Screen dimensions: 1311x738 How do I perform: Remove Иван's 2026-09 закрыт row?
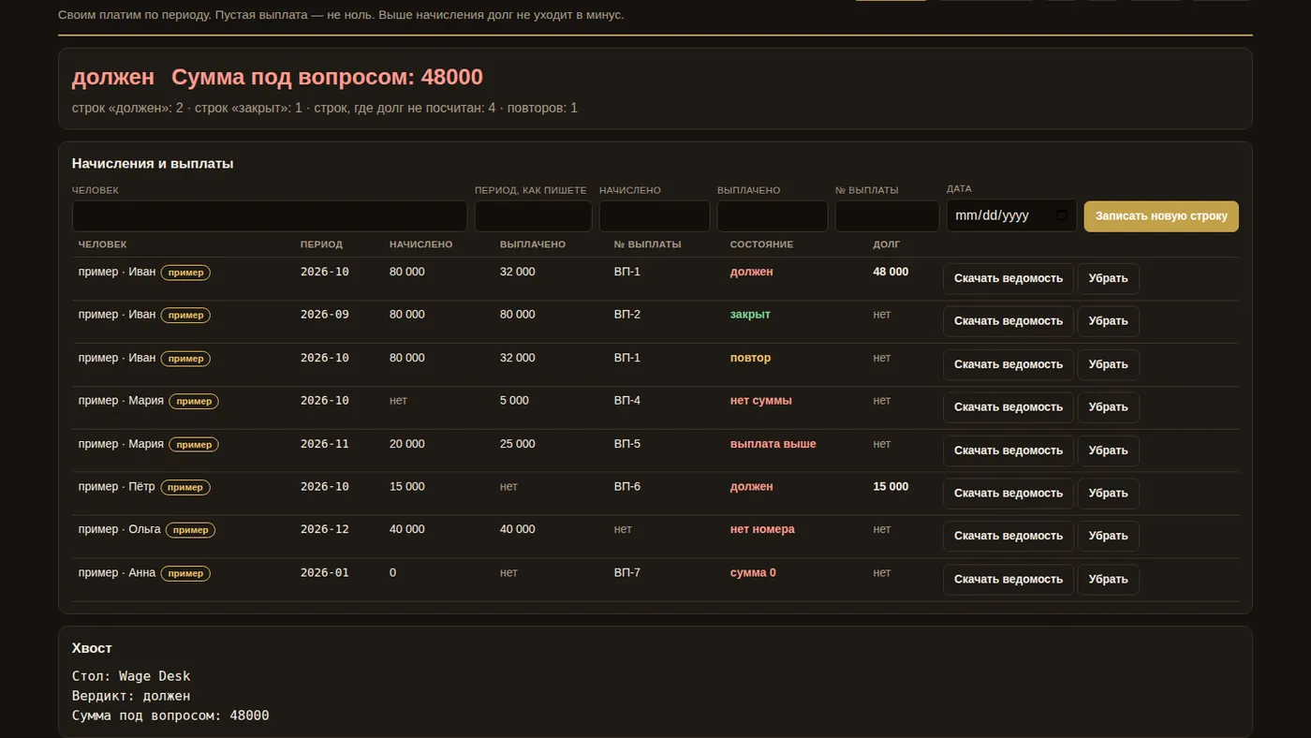pyautogui.click(x=1108, y=321)
